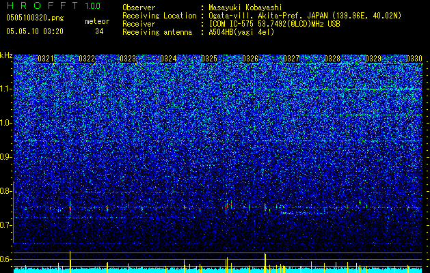The height and width of the screenshot is (273, 430).
Task: Click the 0329 time marker
Action: 373,59
